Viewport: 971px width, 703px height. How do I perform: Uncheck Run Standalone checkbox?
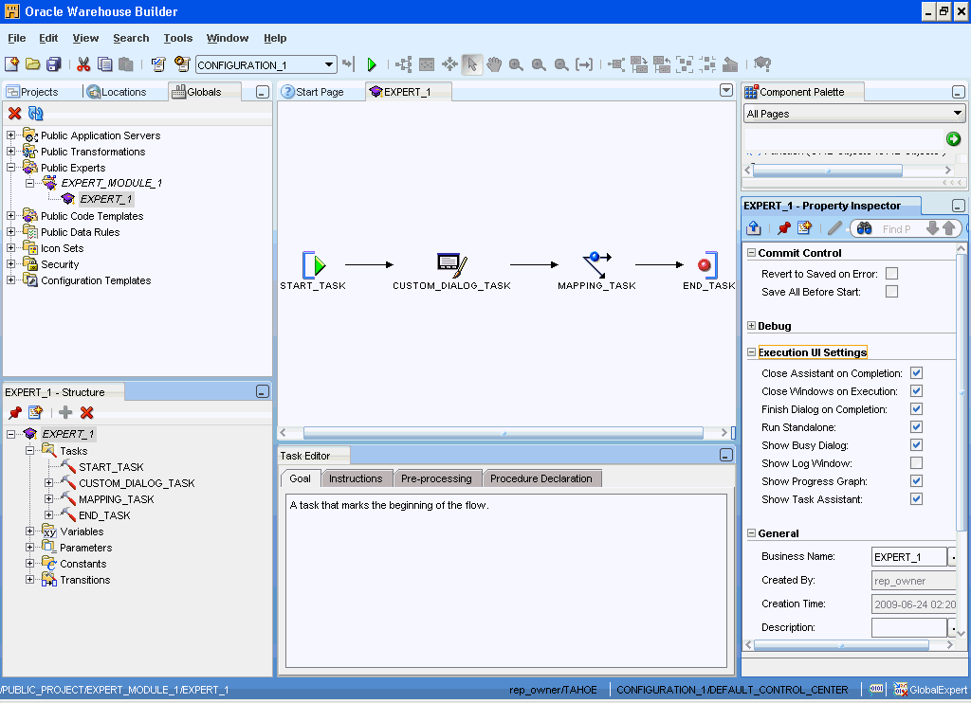(x=916, y=427)
